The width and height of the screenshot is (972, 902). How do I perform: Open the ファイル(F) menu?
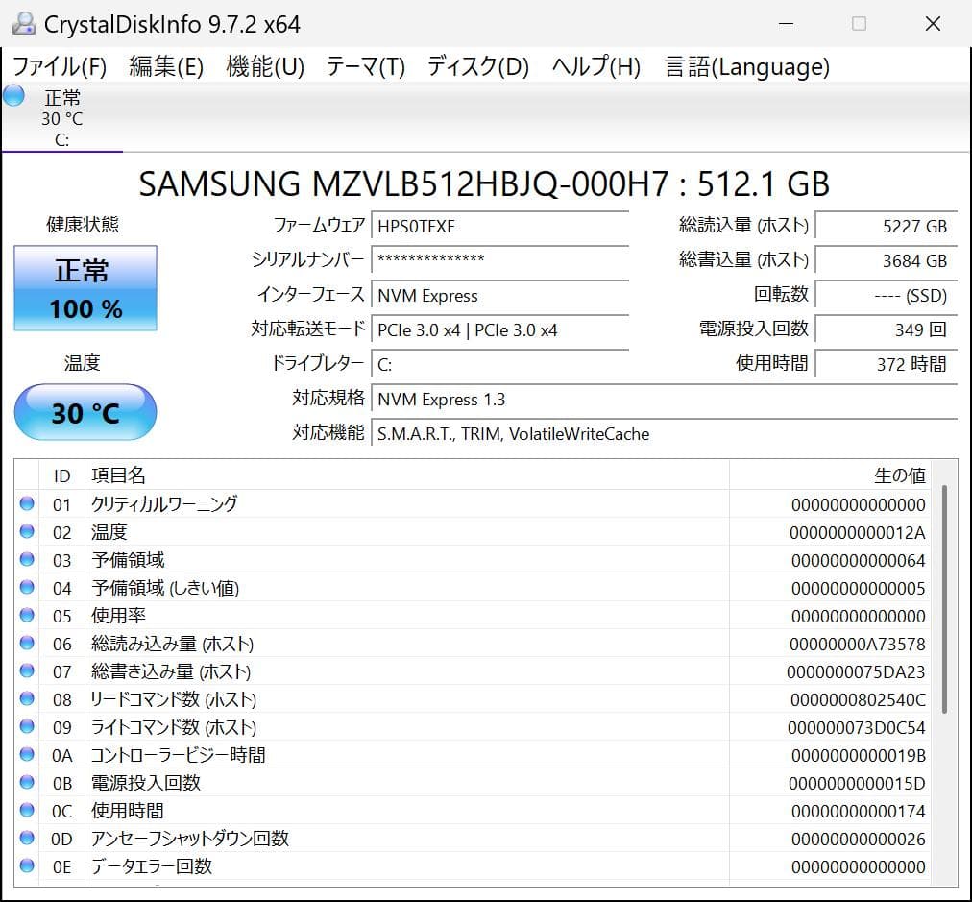tap(60, 65)
